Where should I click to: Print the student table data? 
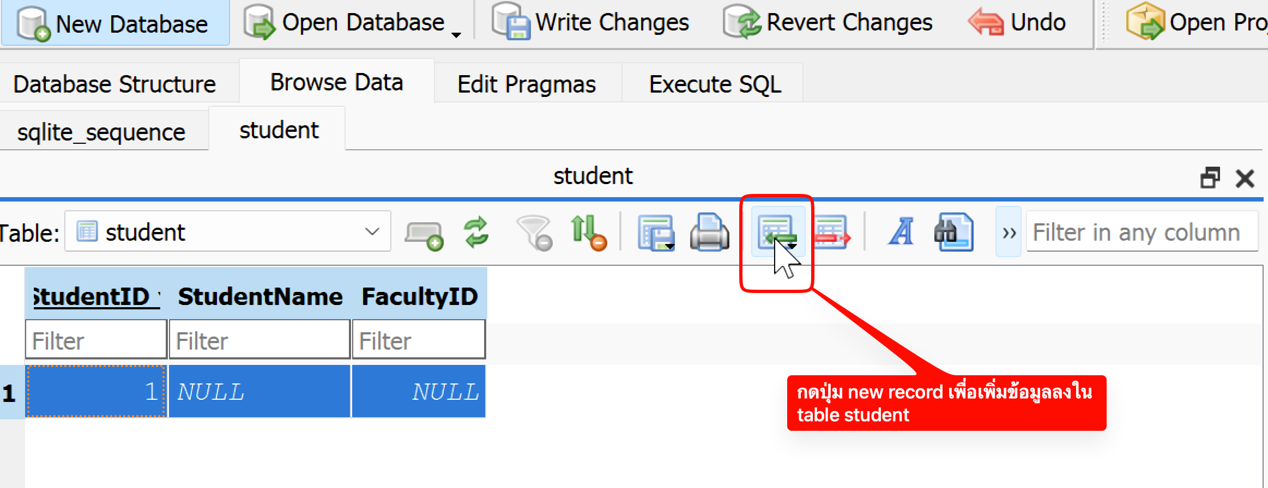tap(709, 233)
